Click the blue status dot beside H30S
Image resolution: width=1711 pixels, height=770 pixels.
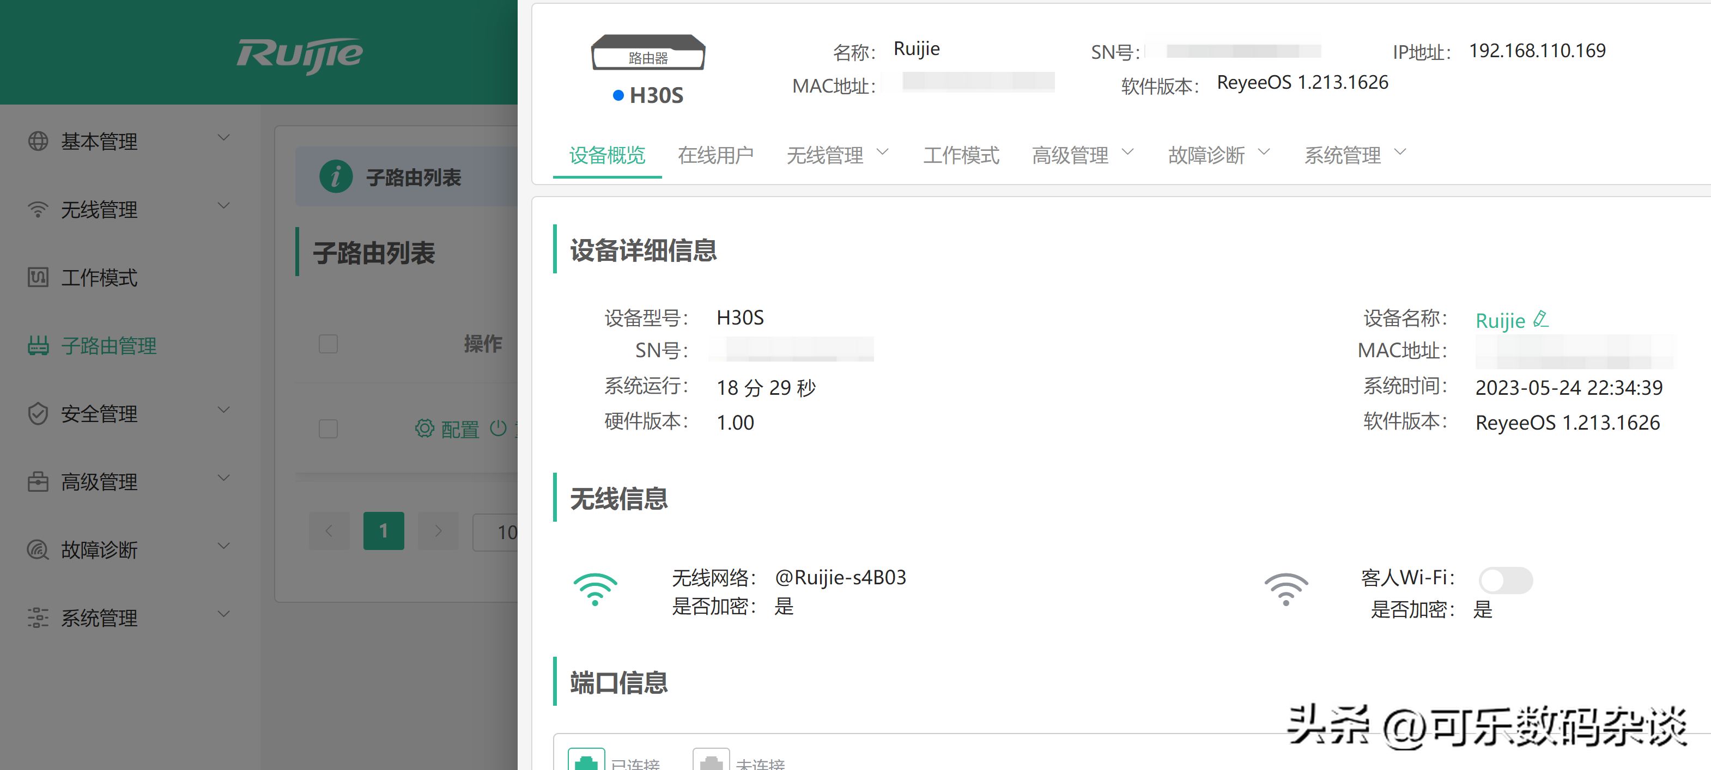tap(618, 95)
